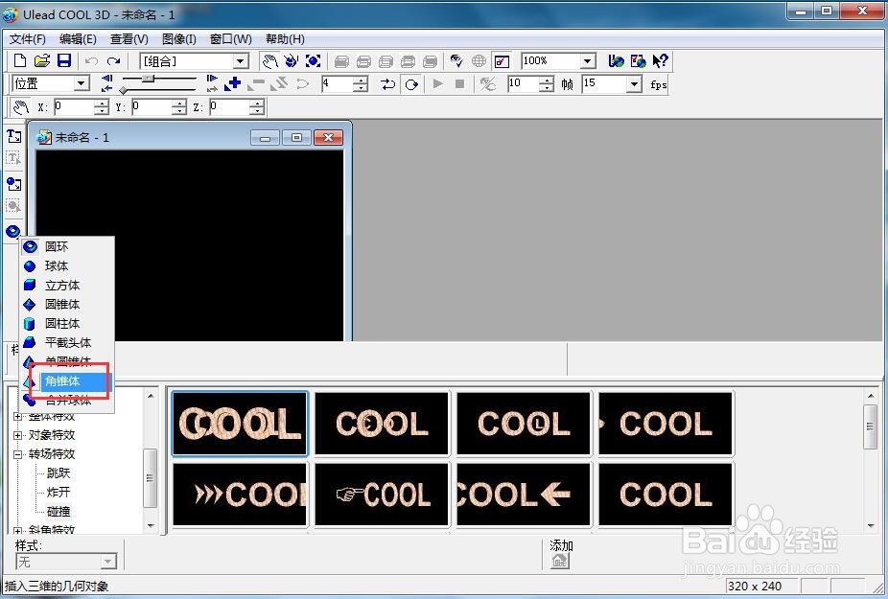Decrease the Z coordinate with its down spinner
This screenshot has width=888, height=599.
click(257, 110)
